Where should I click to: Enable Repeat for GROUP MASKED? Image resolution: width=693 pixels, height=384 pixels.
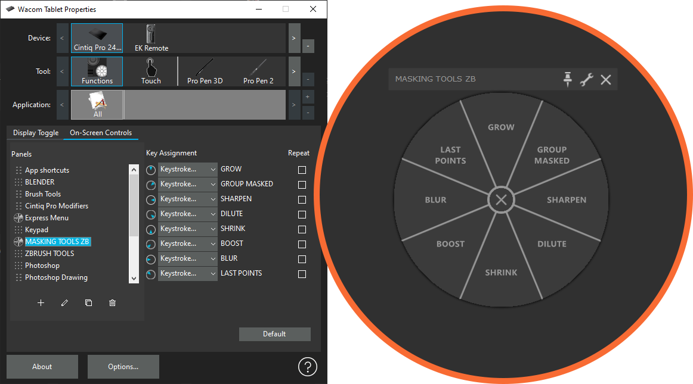click(302, 185)
